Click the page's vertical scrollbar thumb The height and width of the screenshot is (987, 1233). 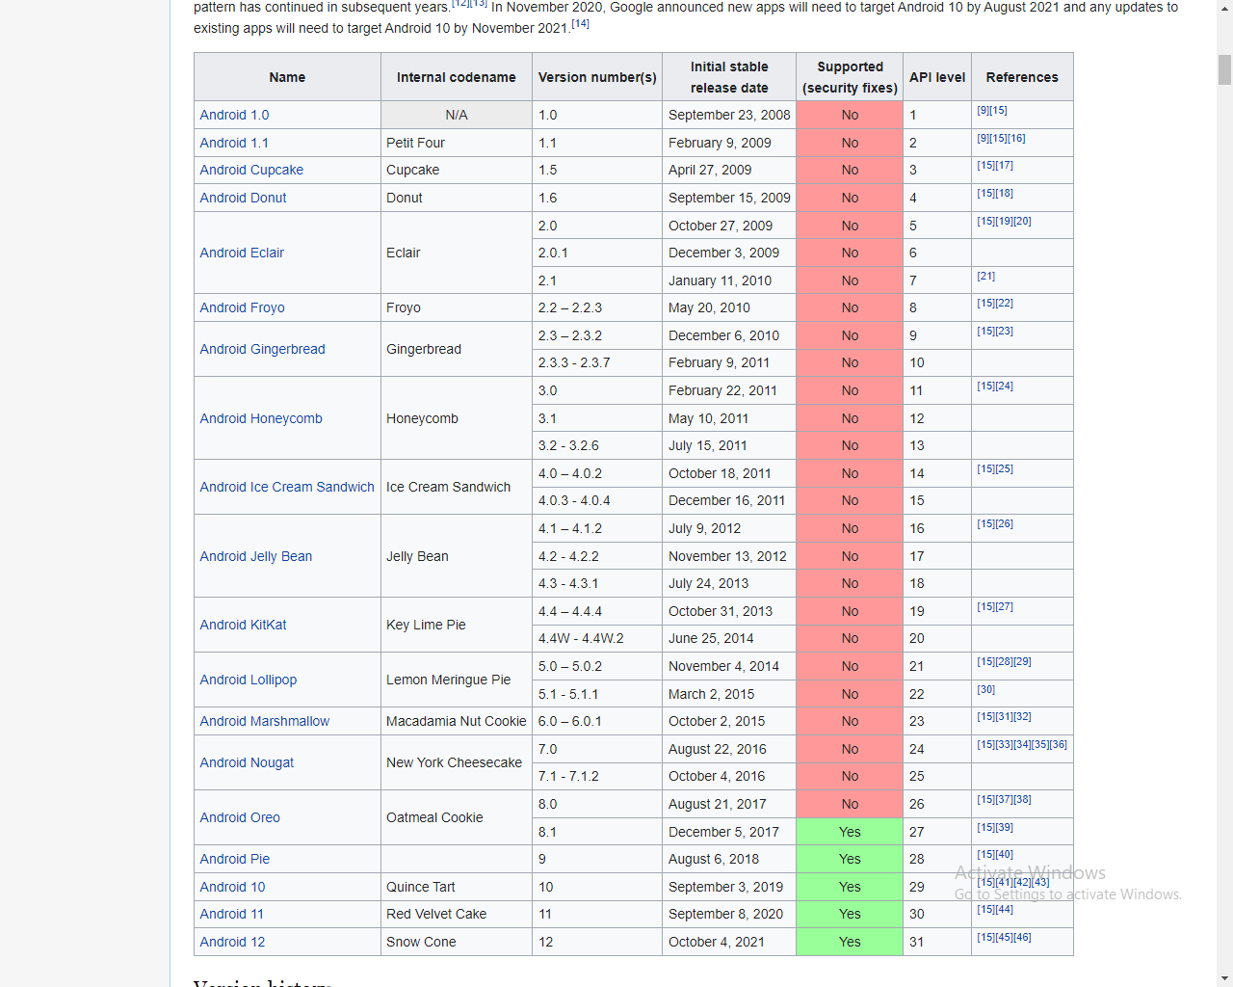[1224, 70]
